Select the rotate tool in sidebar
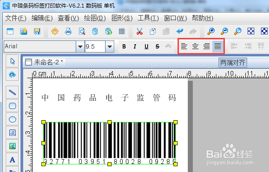 pos(12,75)
